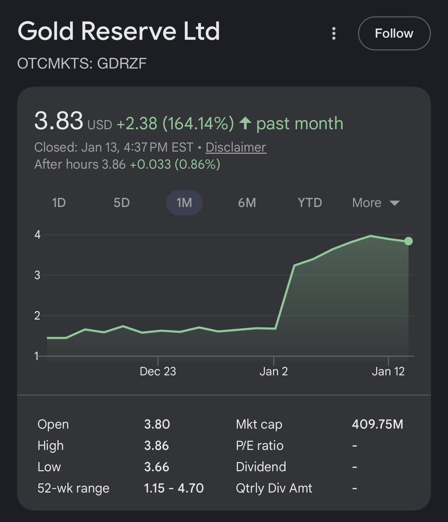The height and width of the screenshot is (522, 448).
Task: Click the Gold Reserve Ltd title
Action: pyautogui.click(x=119, y=32)
